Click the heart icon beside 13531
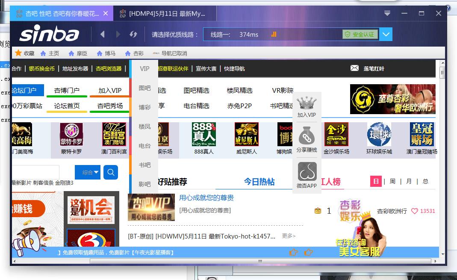The height and width of the screenshot is (280, 457). [414, 211]
